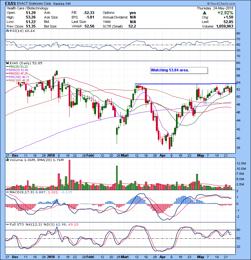Click the blue horizontal resistance line near 54
The image size is (251, 260).
point(185,84)
